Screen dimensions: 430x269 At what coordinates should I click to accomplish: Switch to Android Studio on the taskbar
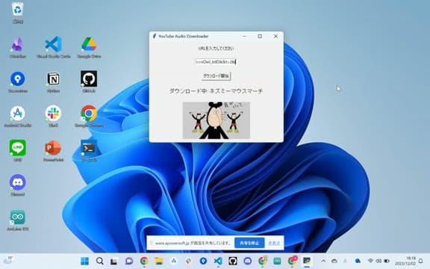tap(174, 261)
